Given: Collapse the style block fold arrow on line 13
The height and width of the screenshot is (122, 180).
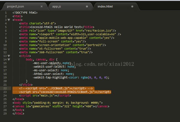Looking at the screenshot, I should [9, 56].
